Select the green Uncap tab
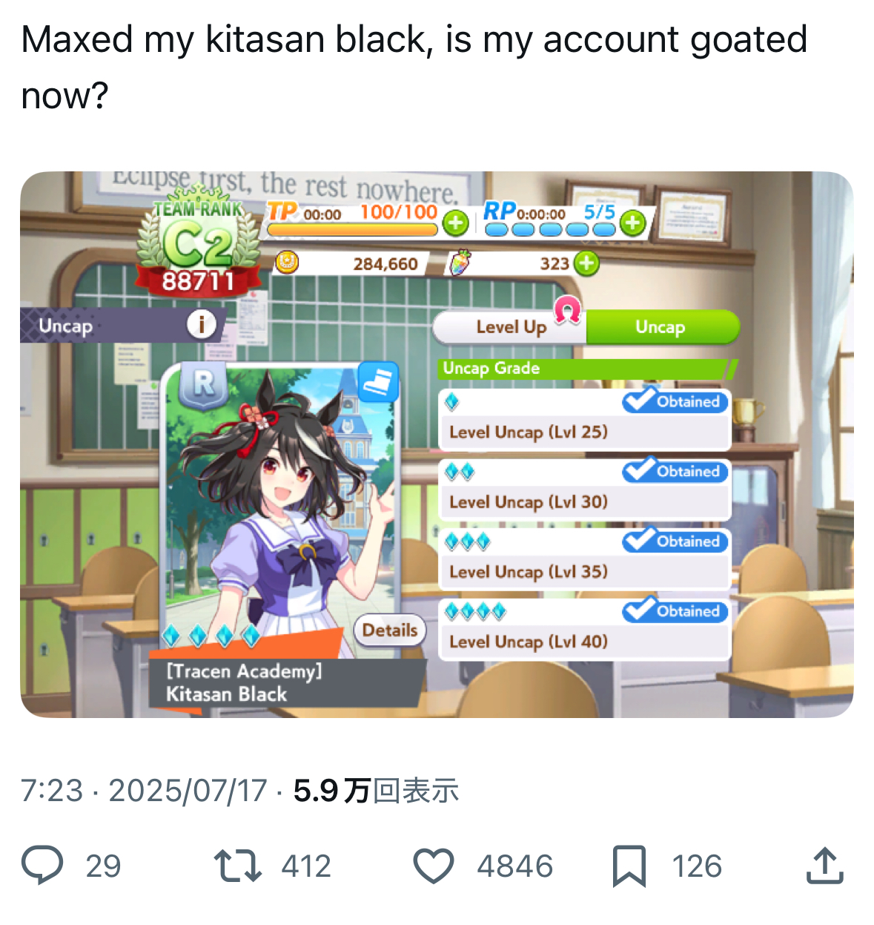Viewport: 874px width, 925px height. (x=661, y=327)
